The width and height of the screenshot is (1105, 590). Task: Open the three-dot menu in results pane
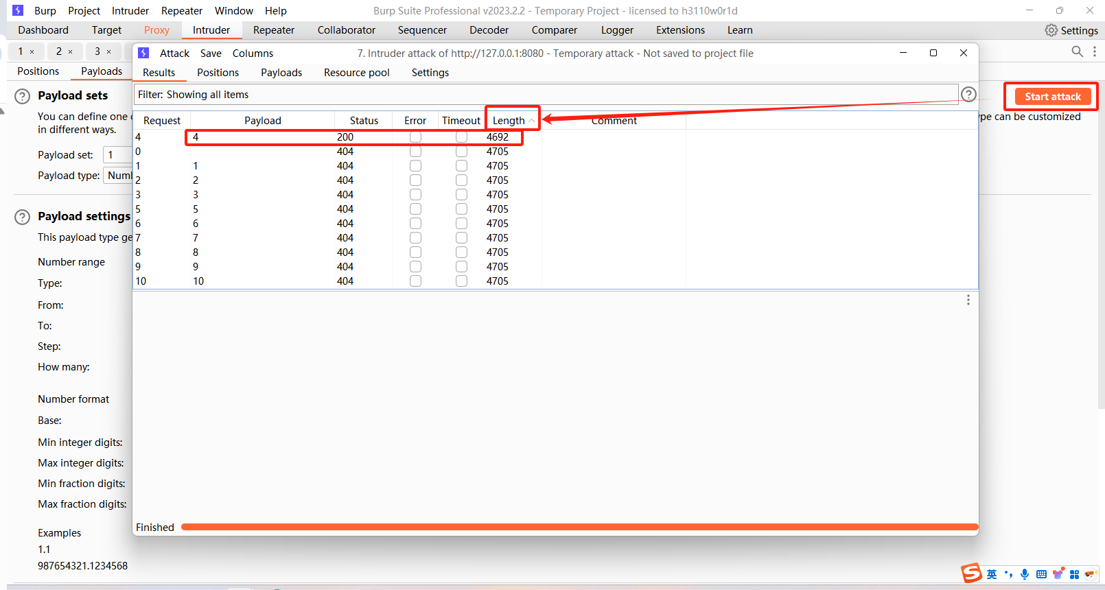click(968, 300)
